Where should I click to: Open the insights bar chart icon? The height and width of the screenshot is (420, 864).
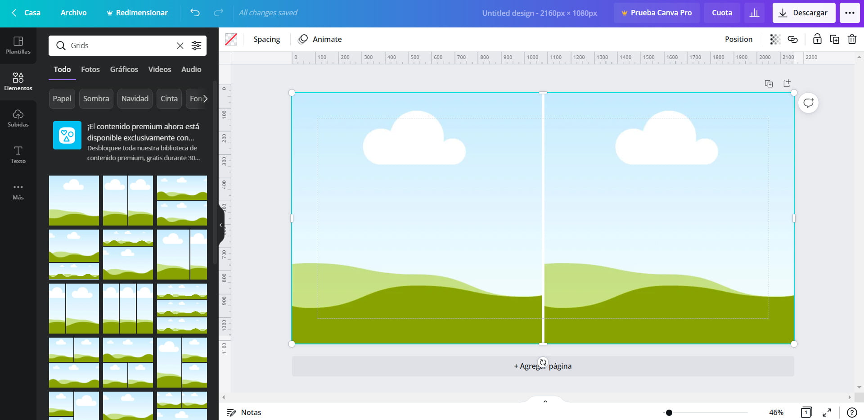click(754, 13)
